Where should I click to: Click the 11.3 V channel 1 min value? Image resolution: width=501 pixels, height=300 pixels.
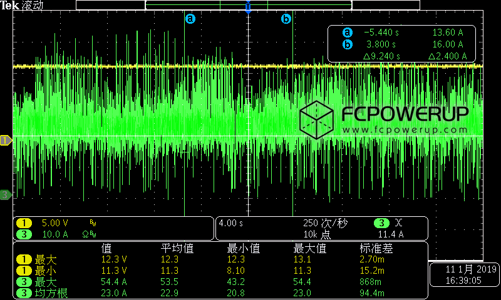pos(114,271)
